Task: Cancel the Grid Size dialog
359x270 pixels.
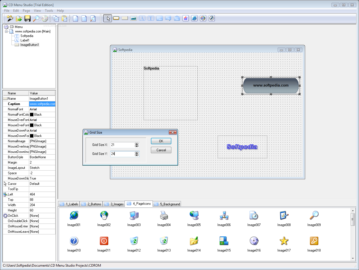Action: tap(161, 150)
